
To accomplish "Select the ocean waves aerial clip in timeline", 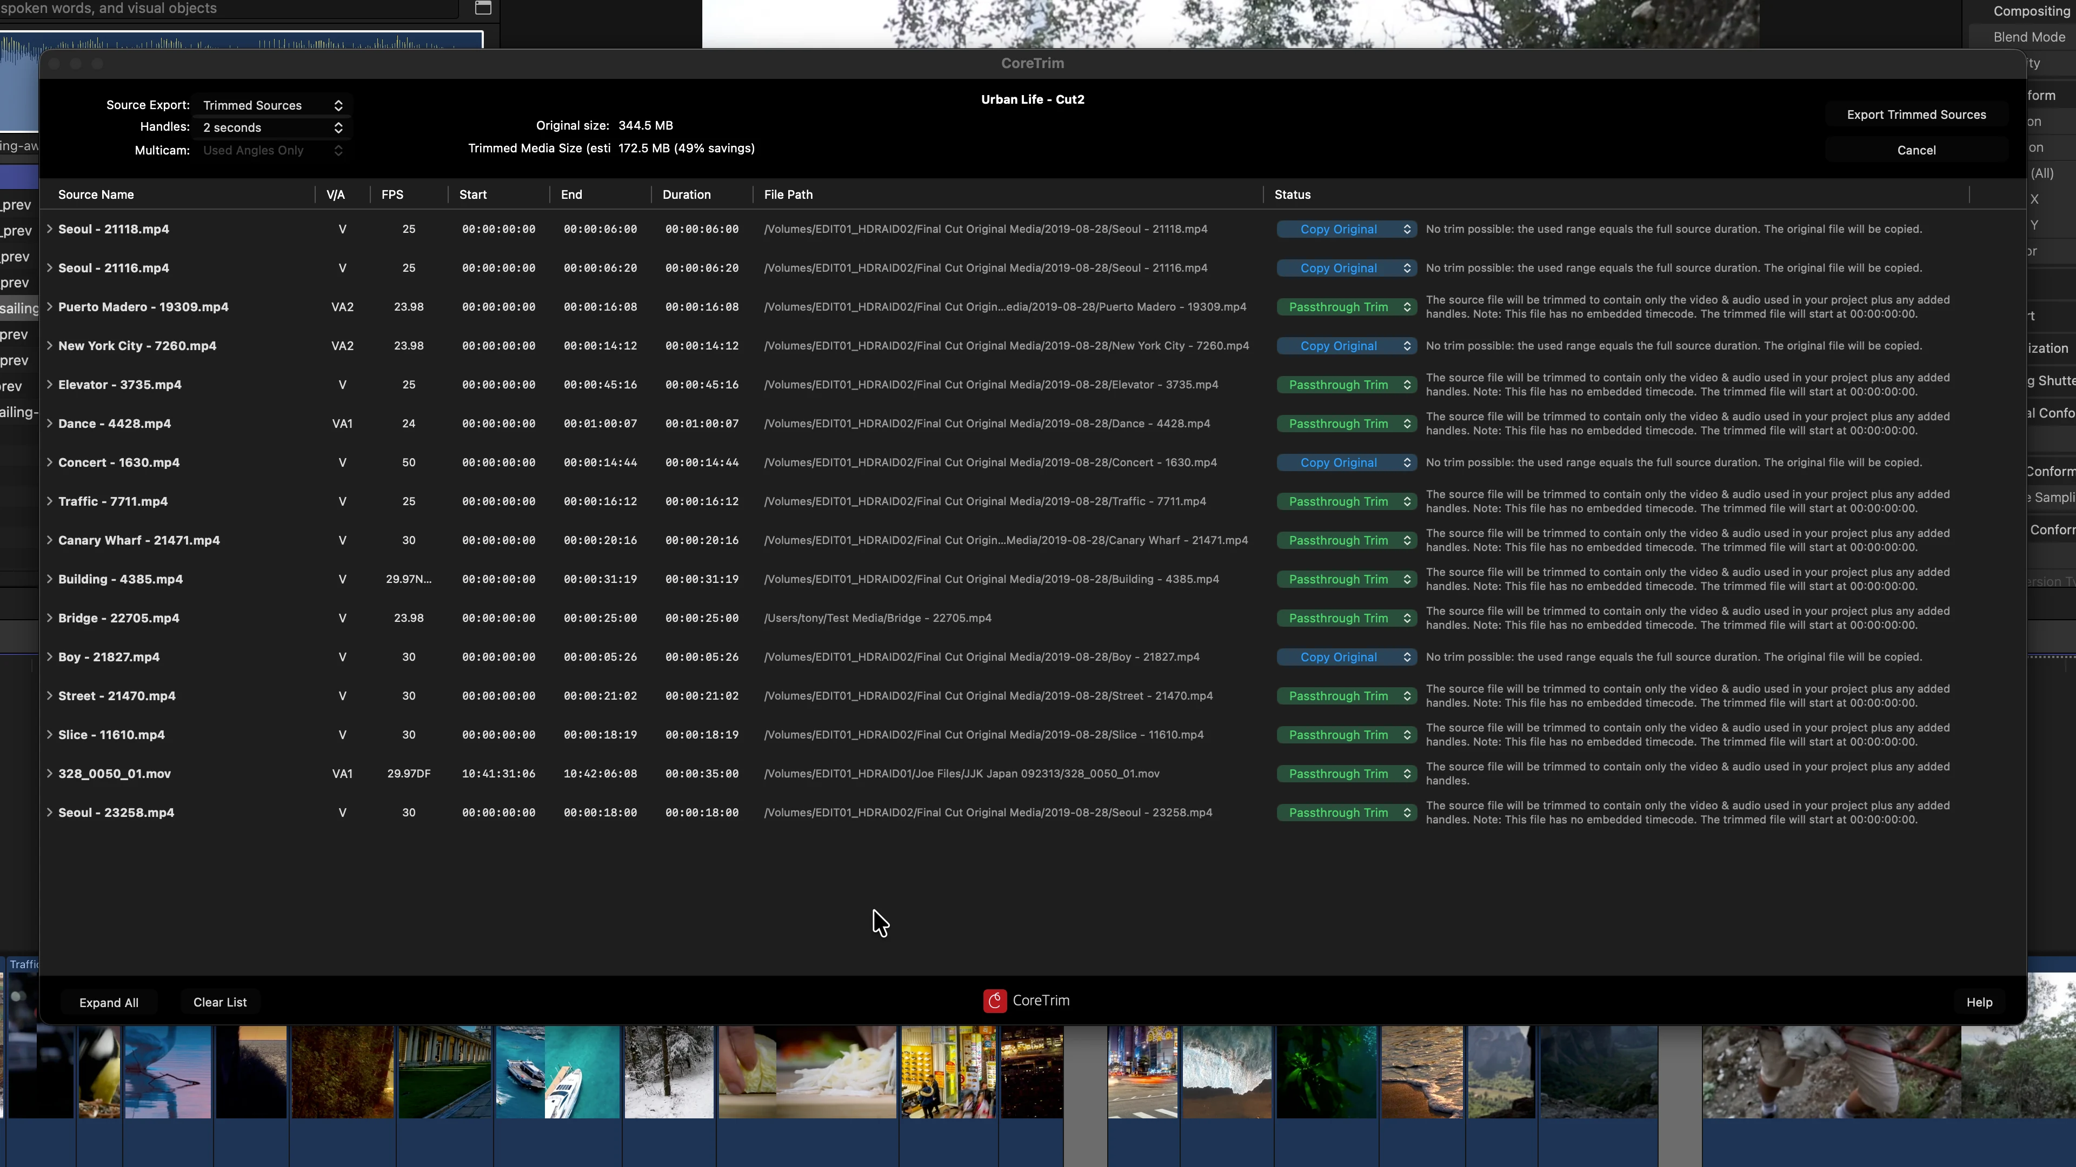I will [1227, 1071].
